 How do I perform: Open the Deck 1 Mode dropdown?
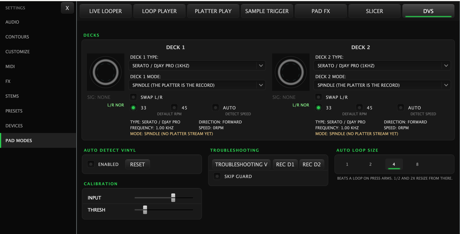coord(197,85)
